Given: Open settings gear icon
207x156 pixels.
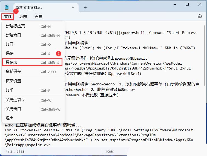Looking at the screenshot, I should click(200, 16).
